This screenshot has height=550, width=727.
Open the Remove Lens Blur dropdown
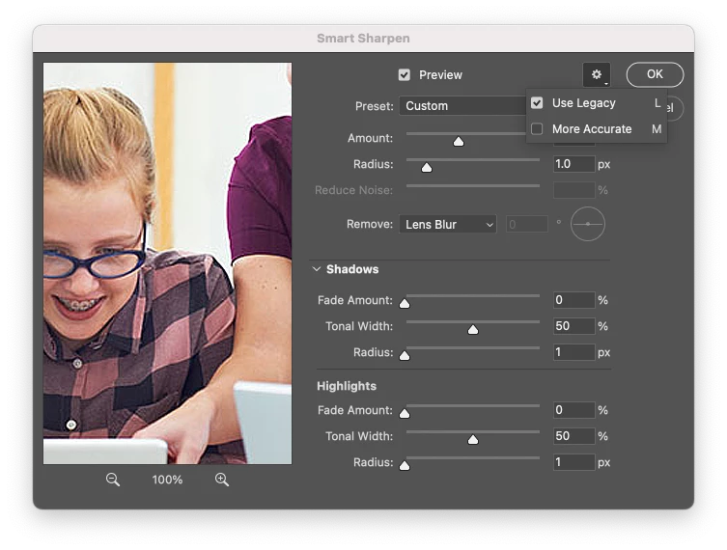[448, 224]
